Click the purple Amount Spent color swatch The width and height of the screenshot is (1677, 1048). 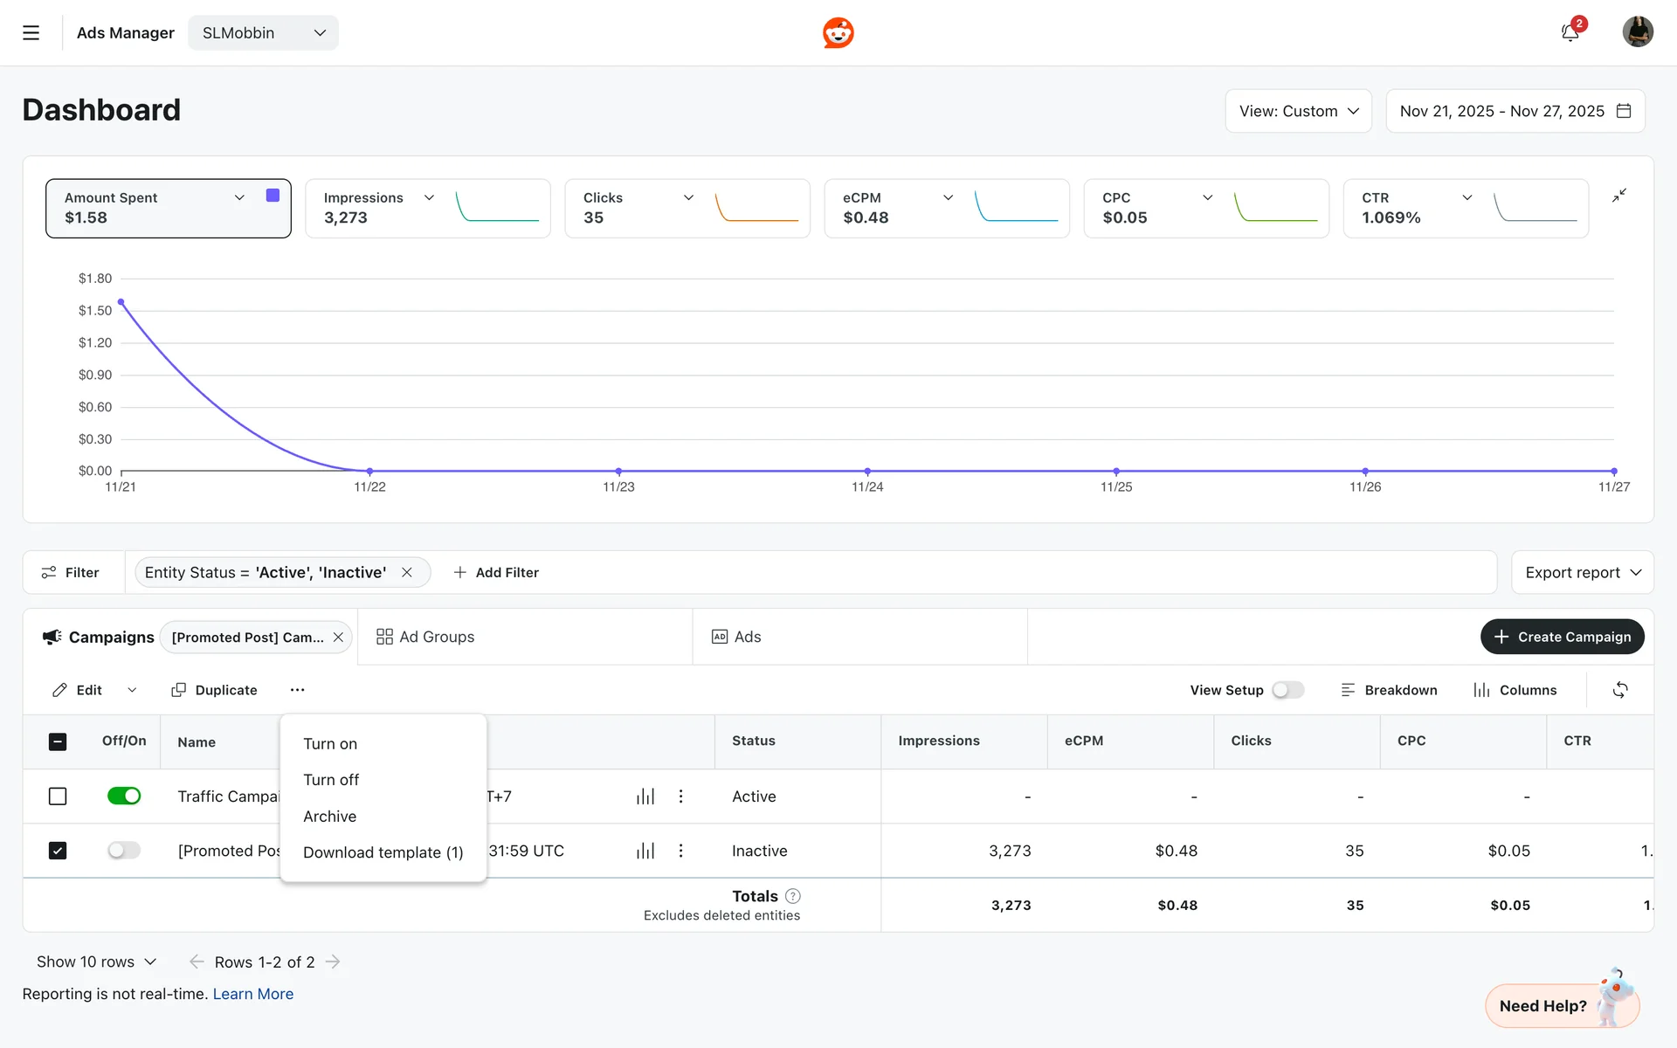[x=273, y=196]
